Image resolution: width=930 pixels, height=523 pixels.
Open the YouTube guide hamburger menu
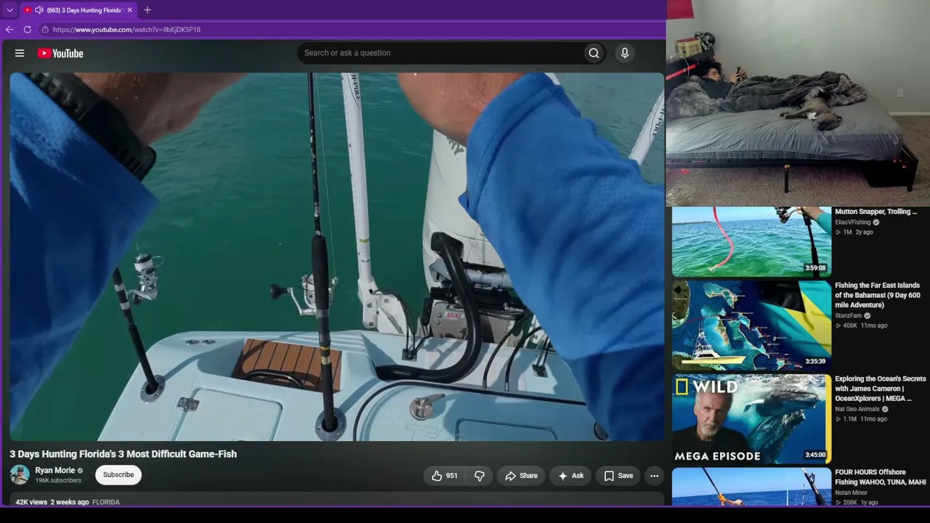point(20,53)
